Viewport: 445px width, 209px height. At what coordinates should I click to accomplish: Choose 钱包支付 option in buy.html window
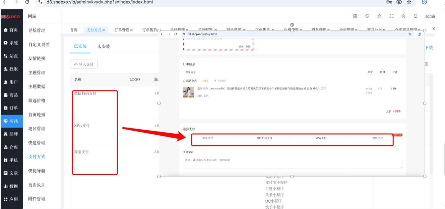[377, 138]
